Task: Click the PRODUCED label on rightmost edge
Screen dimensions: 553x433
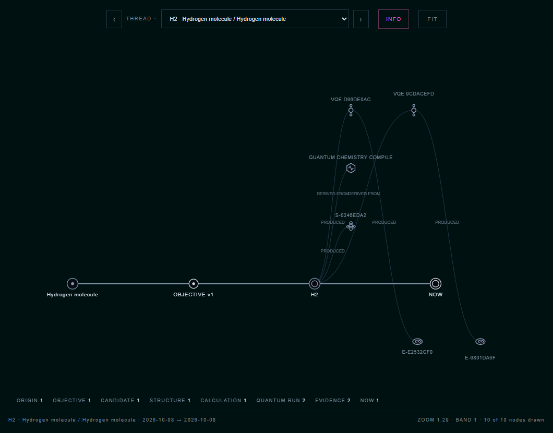Action: point(447,222)
